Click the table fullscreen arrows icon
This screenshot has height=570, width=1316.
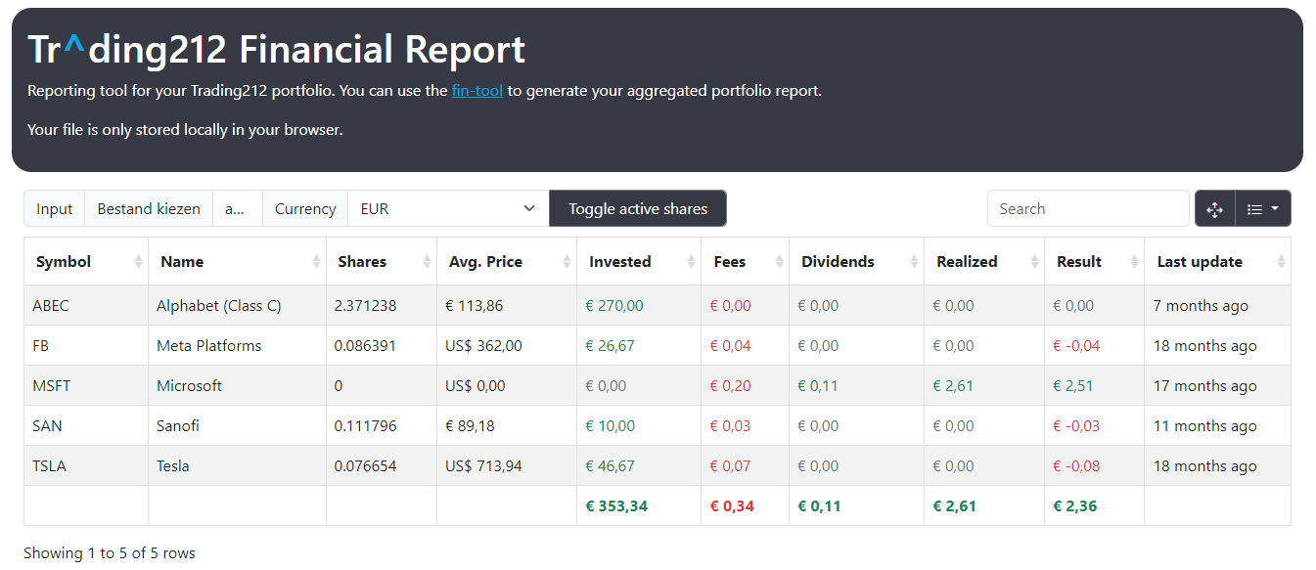(x=1215, y=209)
